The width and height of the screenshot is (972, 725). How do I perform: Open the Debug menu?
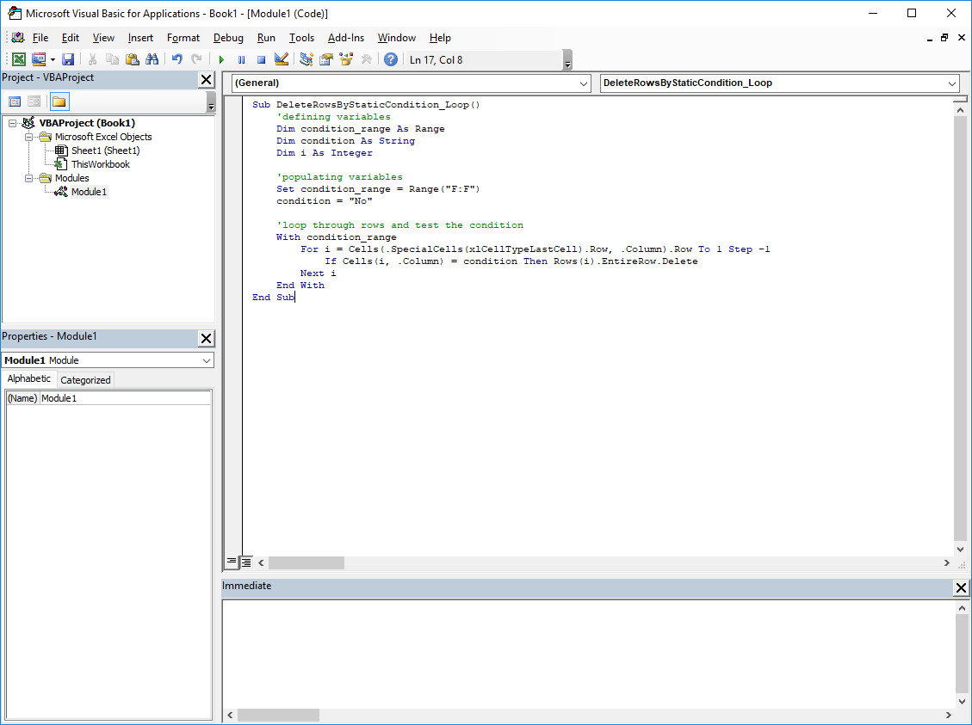pos(228,38)
